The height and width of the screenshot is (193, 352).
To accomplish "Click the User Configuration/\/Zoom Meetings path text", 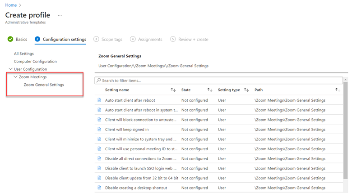I will point(153,66).
